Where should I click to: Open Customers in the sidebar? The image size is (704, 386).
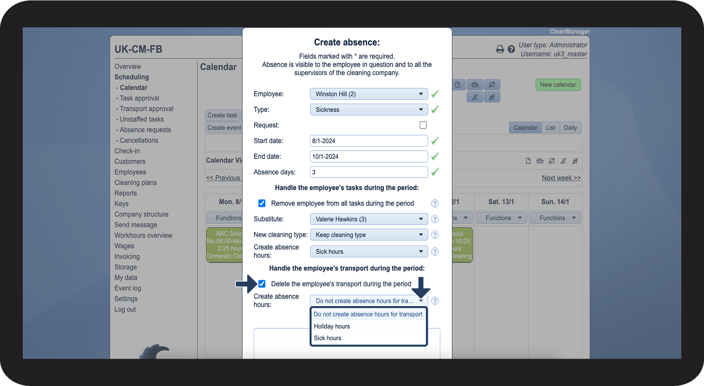tap(130, 162)
